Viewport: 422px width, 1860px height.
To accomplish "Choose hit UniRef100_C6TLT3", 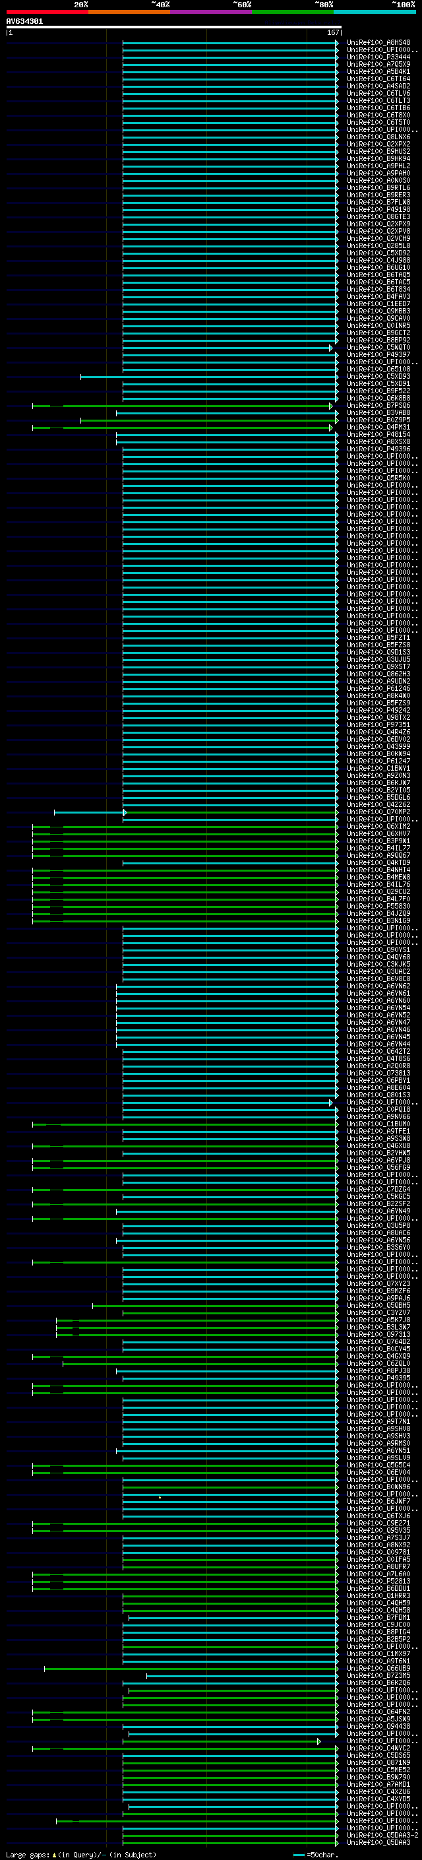I will (378, 100).
